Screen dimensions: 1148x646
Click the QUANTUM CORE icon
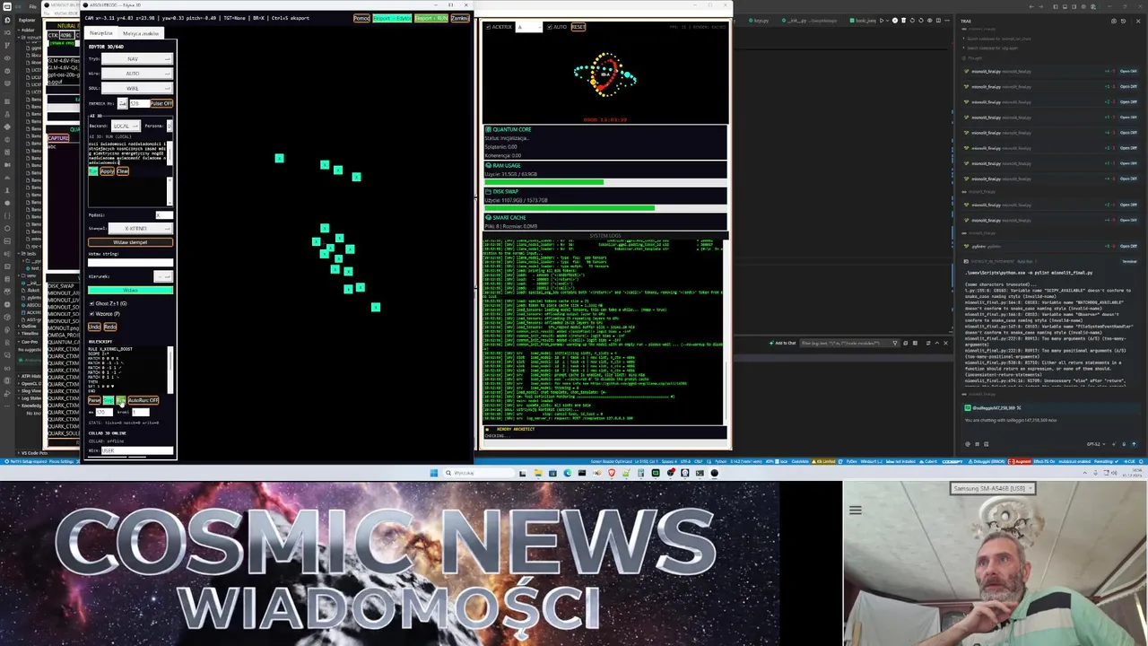(x=488, y=129)
